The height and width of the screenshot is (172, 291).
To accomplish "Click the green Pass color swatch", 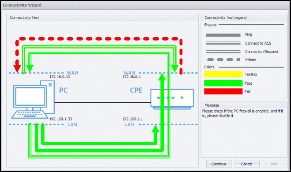I will [x=223, y=83].
